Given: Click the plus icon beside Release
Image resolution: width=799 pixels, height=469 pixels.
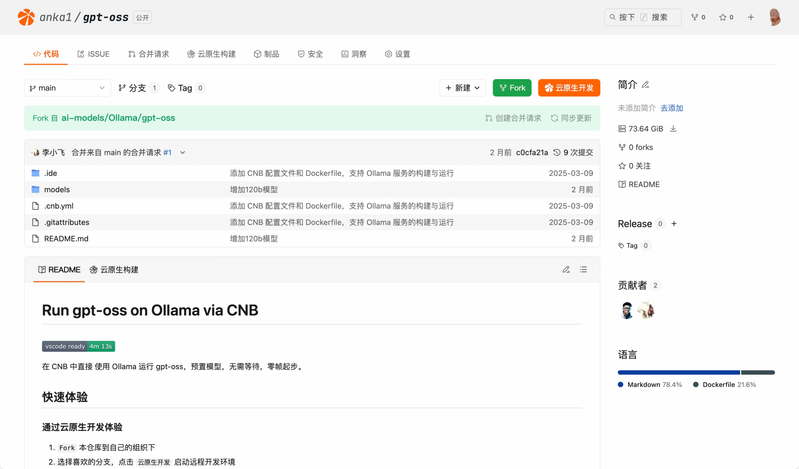Looking at the screenshot, I should [674, 224].
